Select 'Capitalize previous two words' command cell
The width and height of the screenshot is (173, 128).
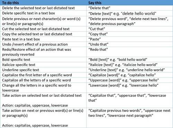tap(130, 118)
